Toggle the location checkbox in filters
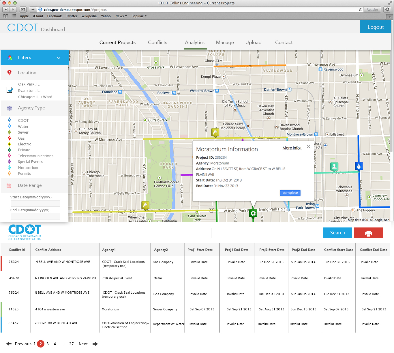 tap(10, 90)
